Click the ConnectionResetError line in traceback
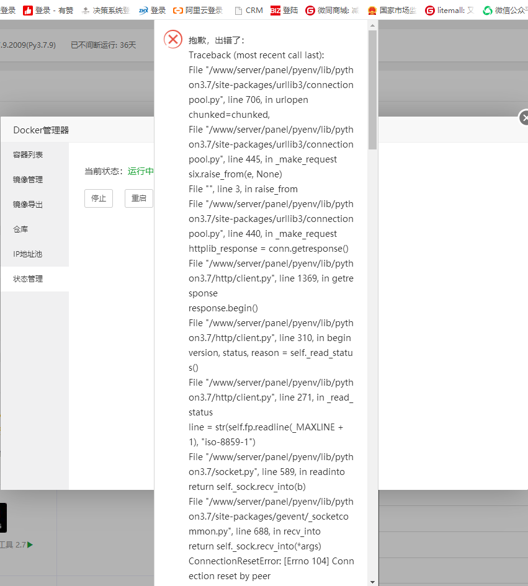 [x=271, y=569]
